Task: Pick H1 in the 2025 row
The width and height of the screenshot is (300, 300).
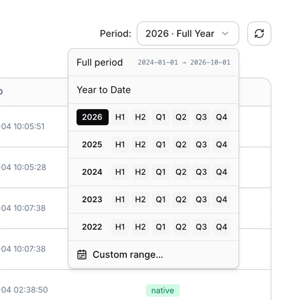Action: [x=120, y=145]
